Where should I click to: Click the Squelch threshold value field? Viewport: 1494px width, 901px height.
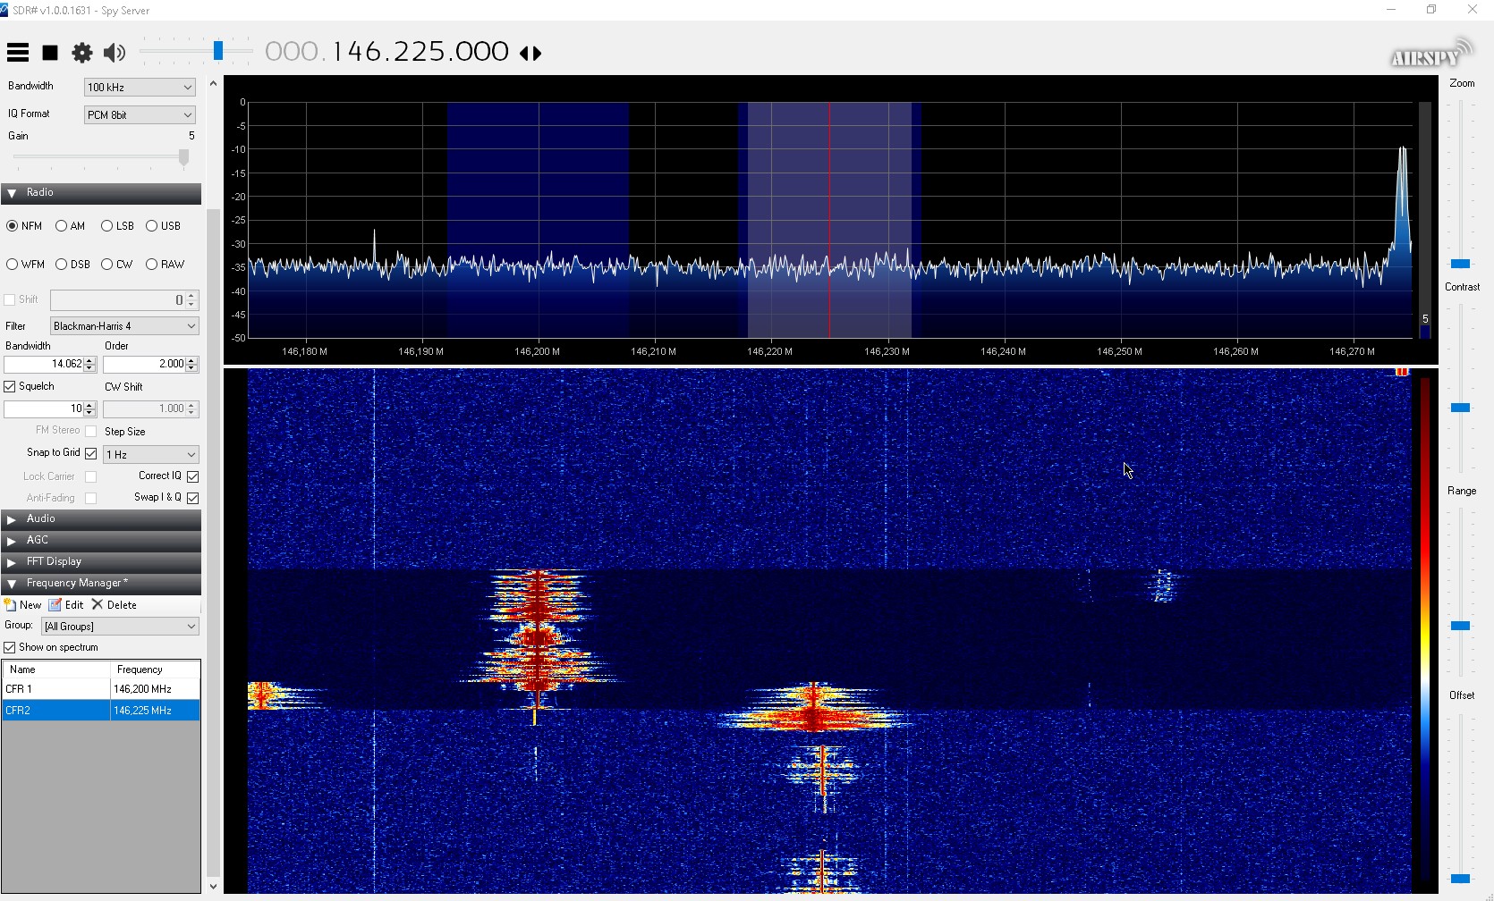44,409
